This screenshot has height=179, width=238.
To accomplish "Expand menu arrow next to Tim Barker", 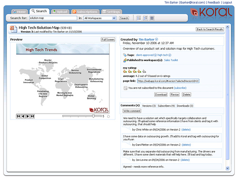I will [157, 39].
